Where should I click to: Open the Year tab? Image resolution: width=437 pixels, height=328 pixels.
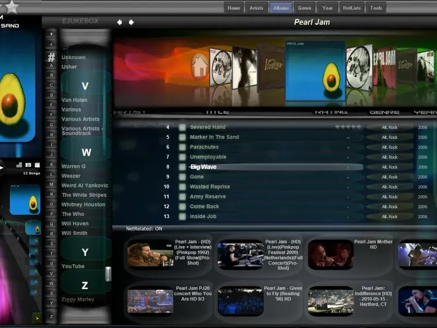coord(327,8)
